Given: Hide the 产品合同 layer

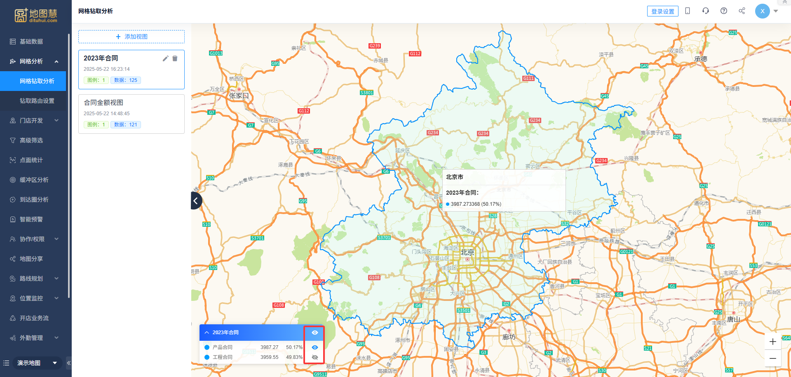Looking at the screenshot, I should (315, 347).
